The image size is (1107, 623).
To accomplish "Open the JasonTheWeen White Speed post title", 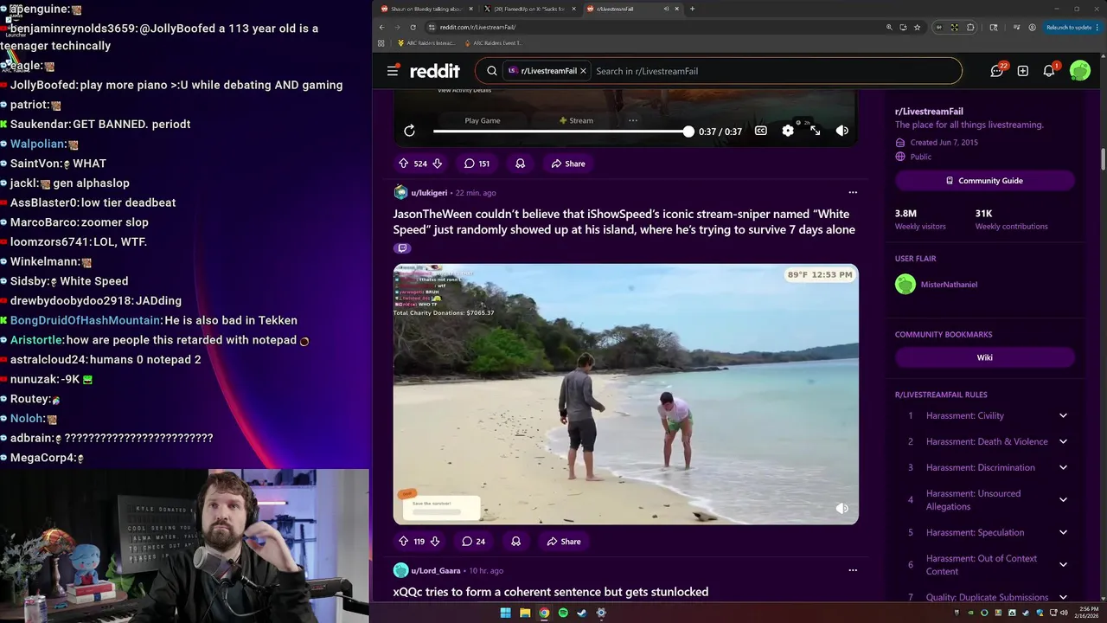I will click(x=624, y=222).
